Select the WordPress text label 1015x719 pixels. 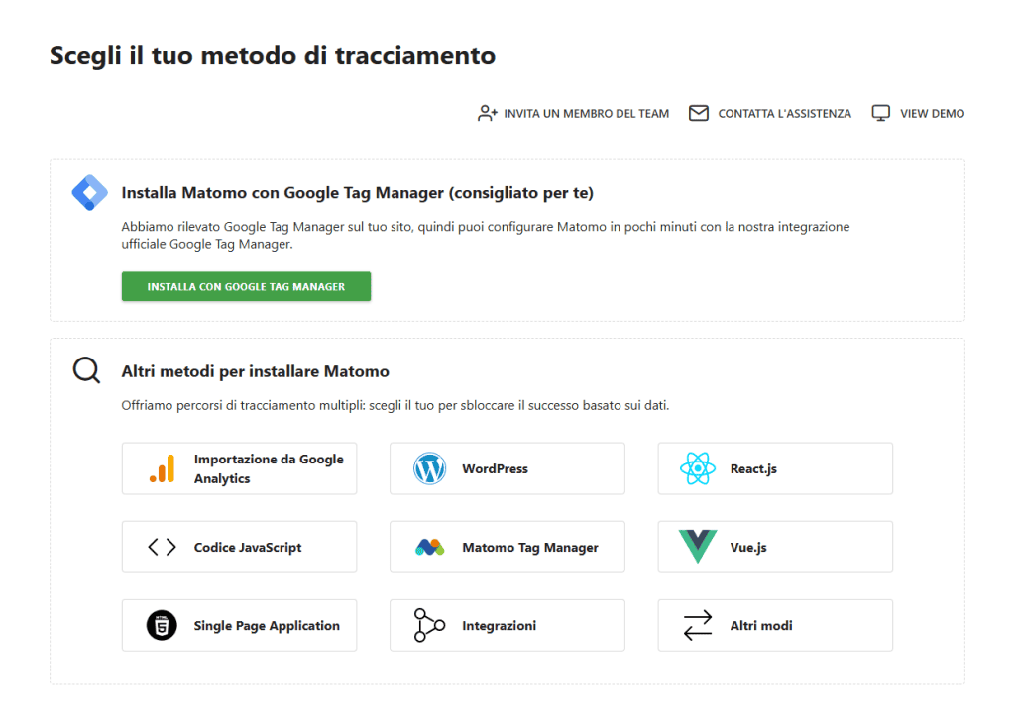(496, 468)
